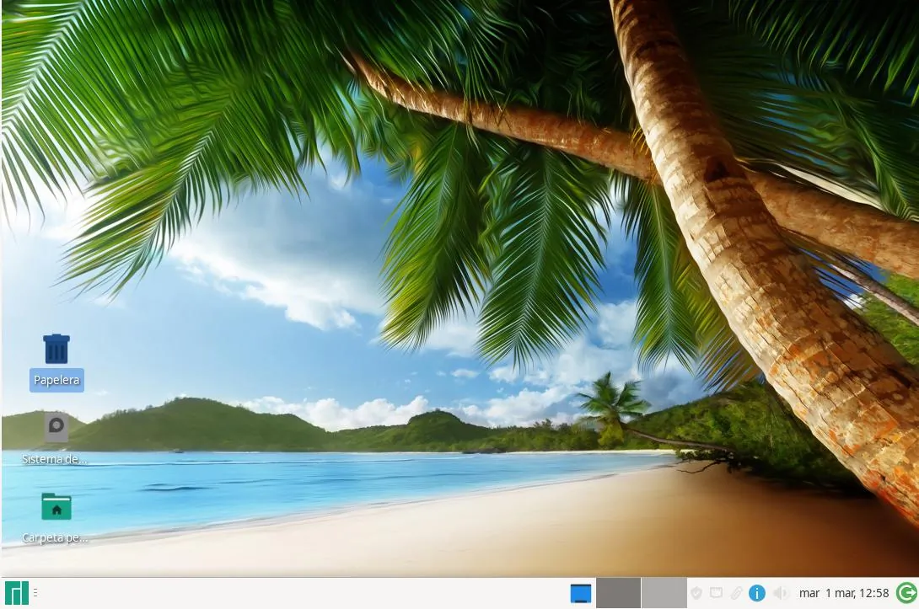Select the Papelera label text under the trash icon
Image resolution: width=919 pixels, height=609 pixels.
tap(56, 380)
